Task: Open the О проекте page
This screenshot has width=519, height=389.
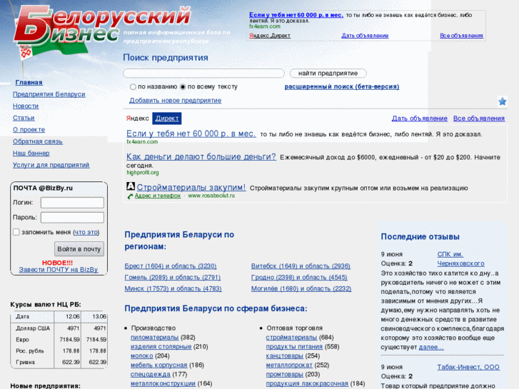Action: click(x=29, y=130)
